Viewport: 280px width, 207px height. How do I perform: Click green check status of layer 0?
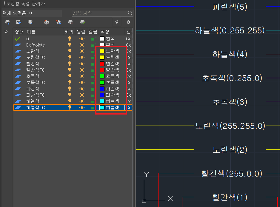point(18,39)
